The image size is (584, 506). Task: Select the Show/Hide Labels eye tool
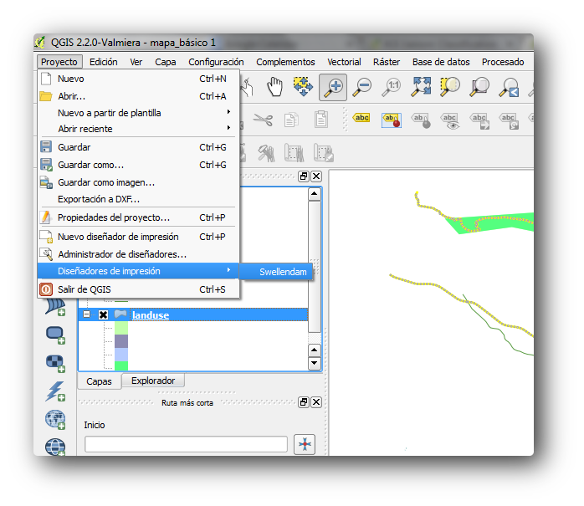450,121
